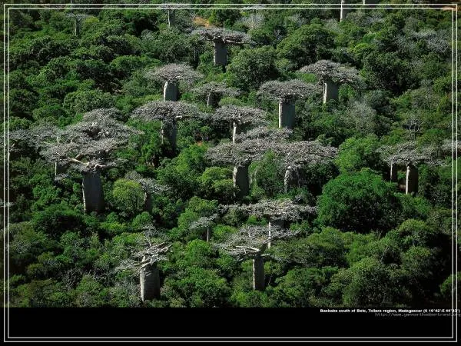This screenshot has width=461, height=346.
Task: Click the large round green tree at right-center
Action: (358, 198)
